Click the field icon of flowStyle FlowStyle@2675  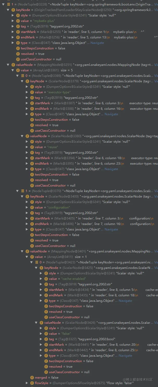pos(32,383)
